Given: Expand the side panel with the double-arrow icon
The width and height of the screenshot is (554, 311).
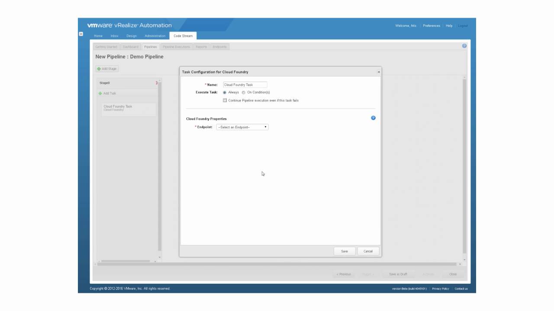Looking at the screenshot, I should click(81, 34).
